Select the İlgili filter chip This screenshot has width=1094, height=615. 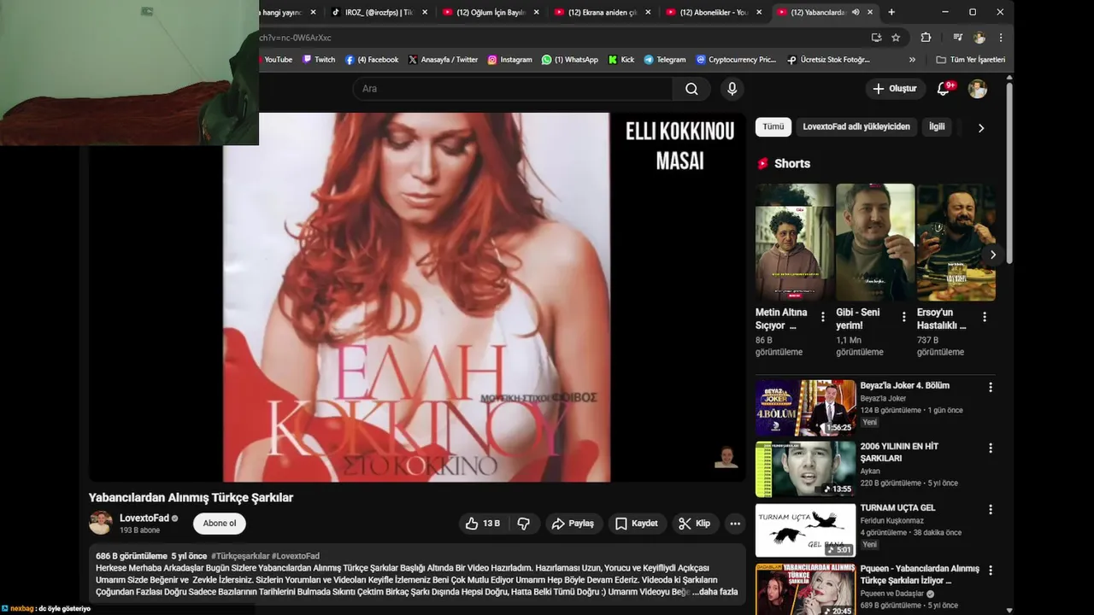point(937,126)
